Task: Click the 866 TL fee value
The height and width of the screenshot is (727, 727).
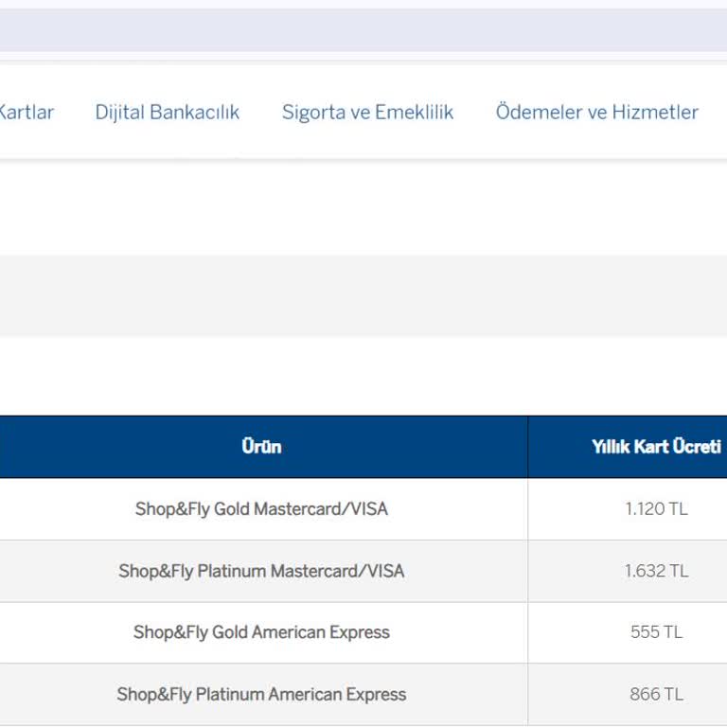Action: point(657,694)
